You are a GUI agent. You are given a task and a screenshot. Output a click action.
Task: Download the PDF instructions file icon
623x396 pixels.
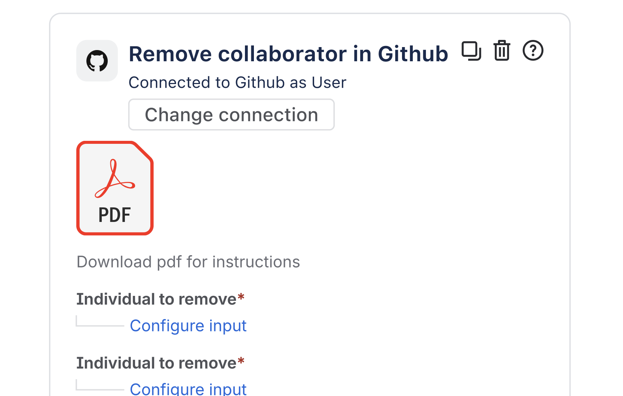115,188
